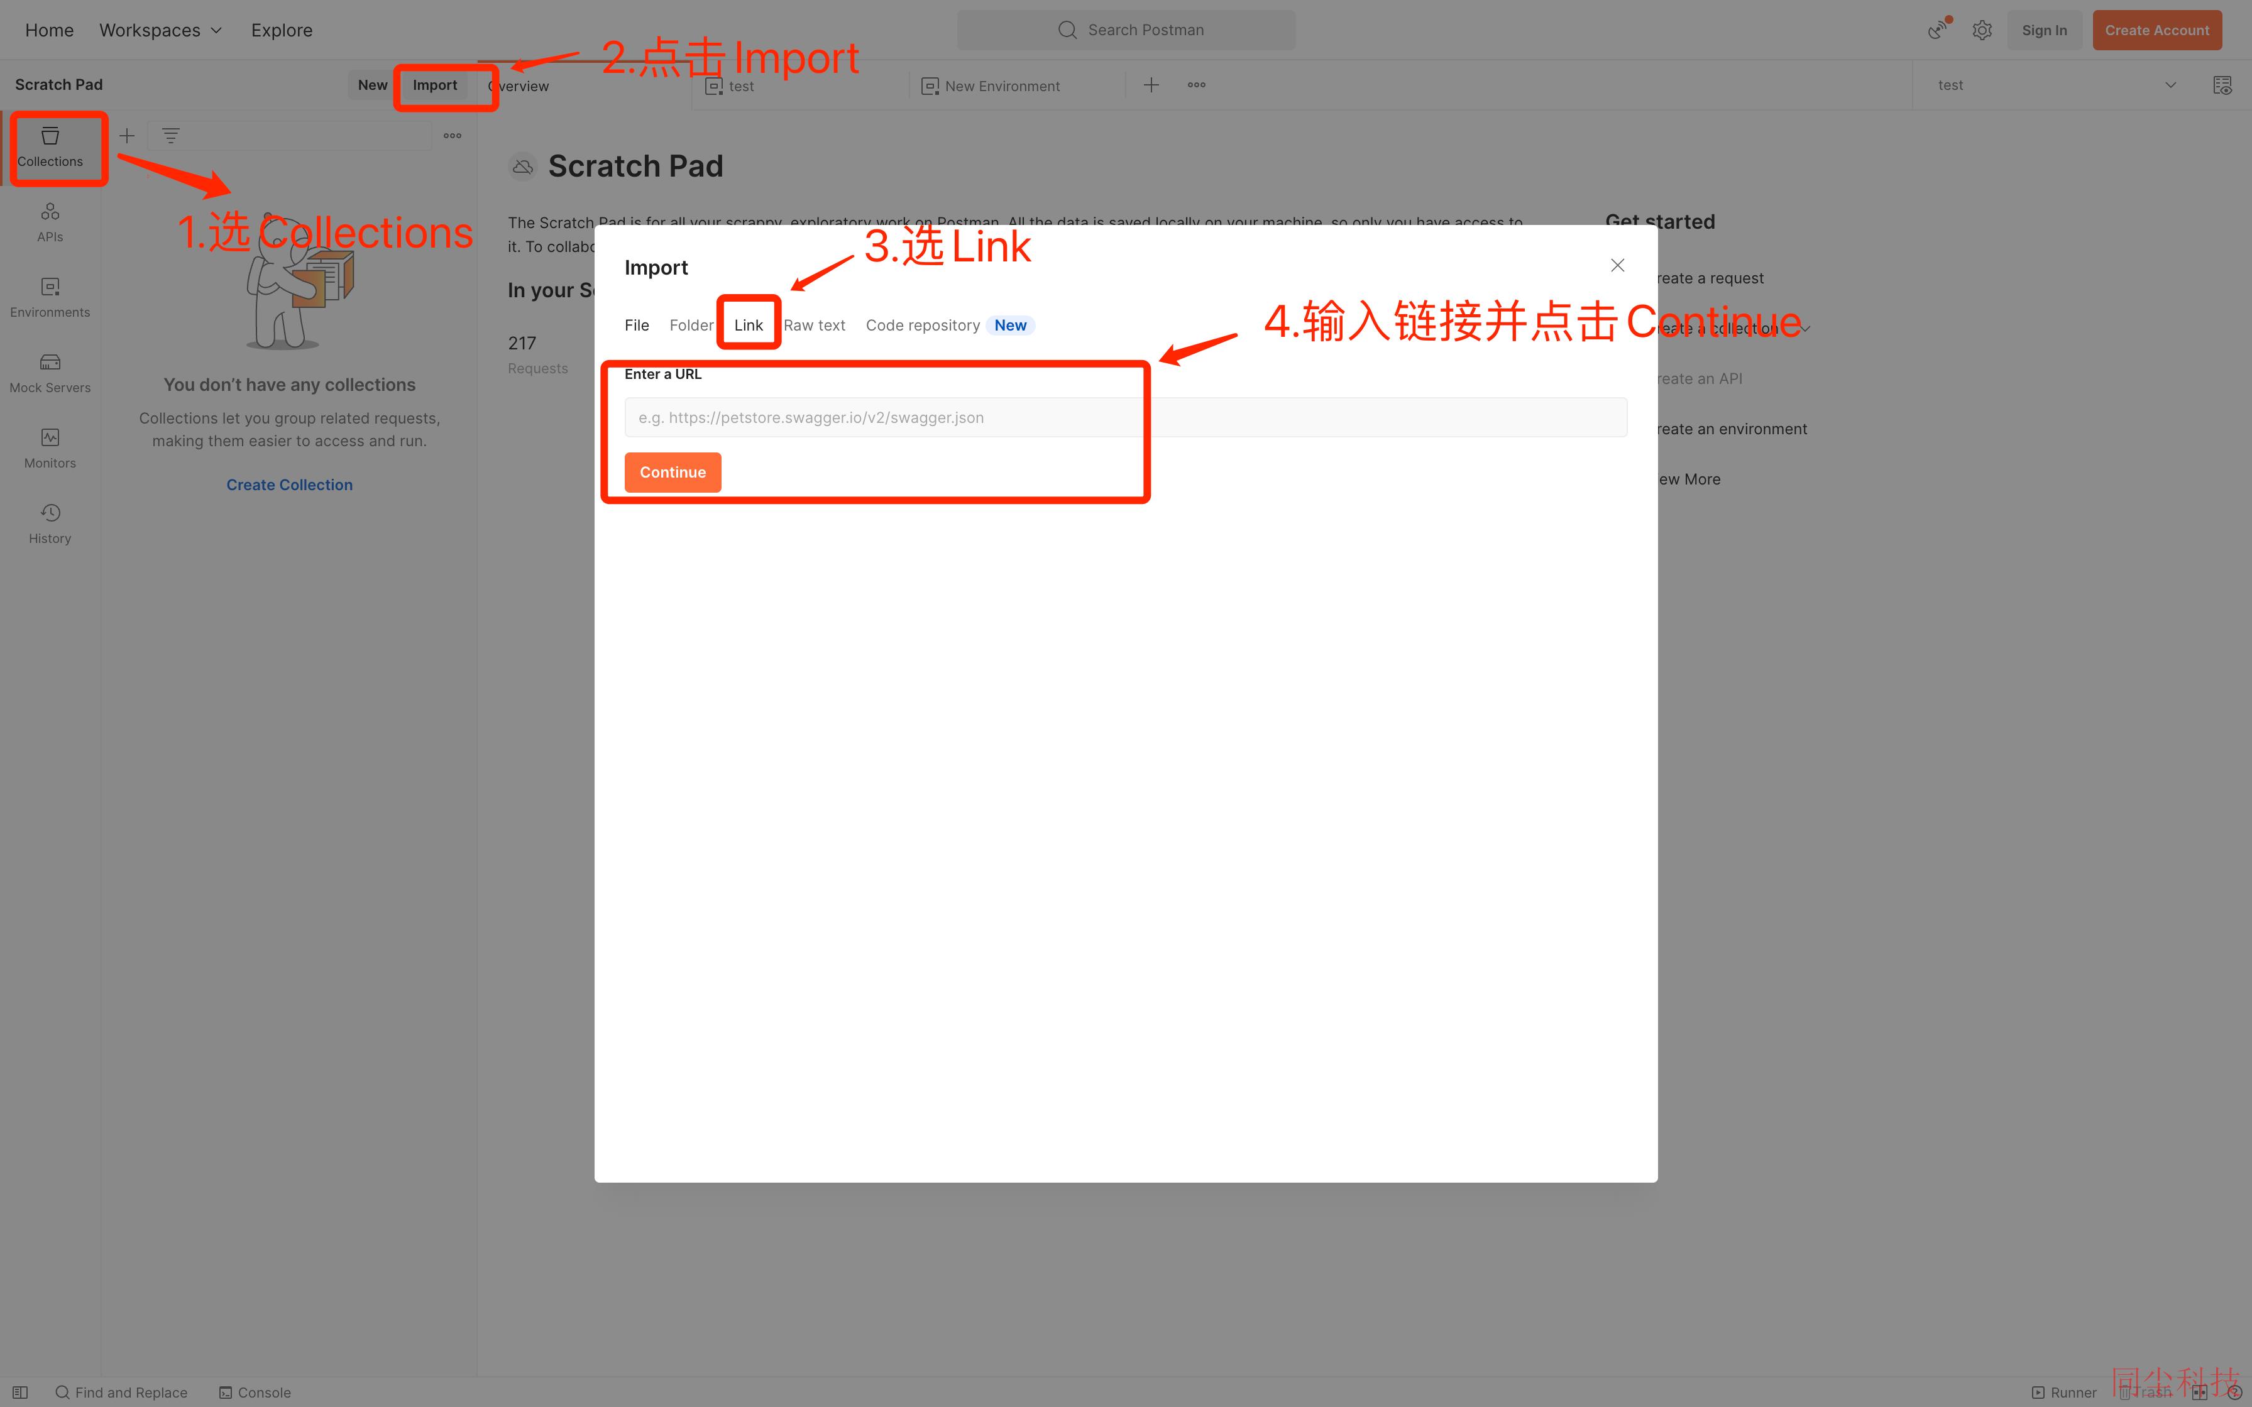Open the test environment dropdown
This screenshot has width=2252, height=1407.
pyautogui.click(x=2057, y=85)
